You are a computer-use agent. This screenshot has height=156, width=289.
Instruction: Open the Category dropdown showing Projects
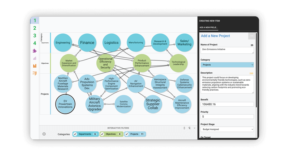pos(227,65)
